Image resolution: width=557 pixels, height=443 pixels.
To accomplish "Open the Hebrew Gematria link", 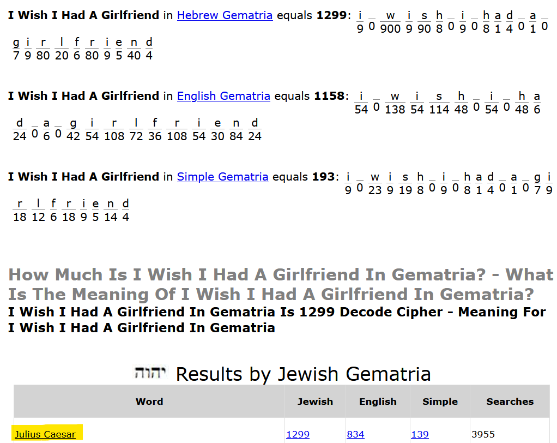I will (x=225, y=15).
